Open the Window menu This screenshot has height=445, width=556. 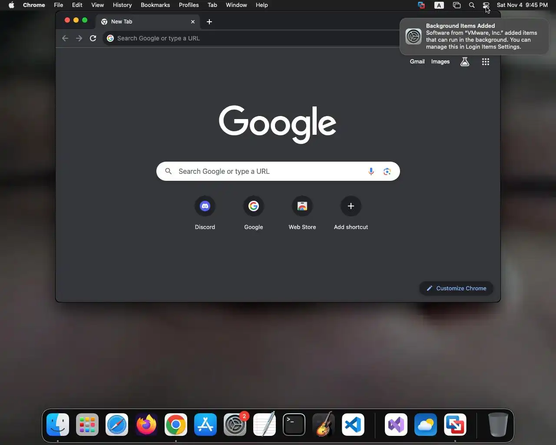[x=236, y=5]
